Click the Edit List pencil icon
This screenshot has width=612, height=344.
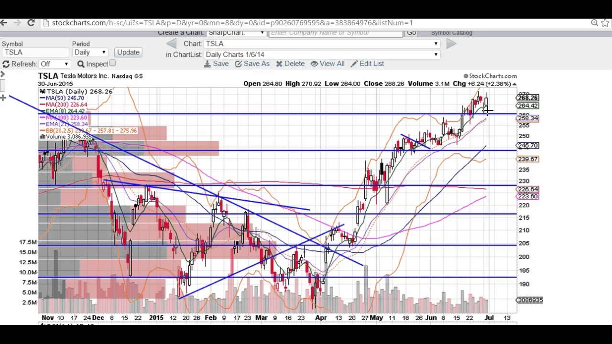354,64
